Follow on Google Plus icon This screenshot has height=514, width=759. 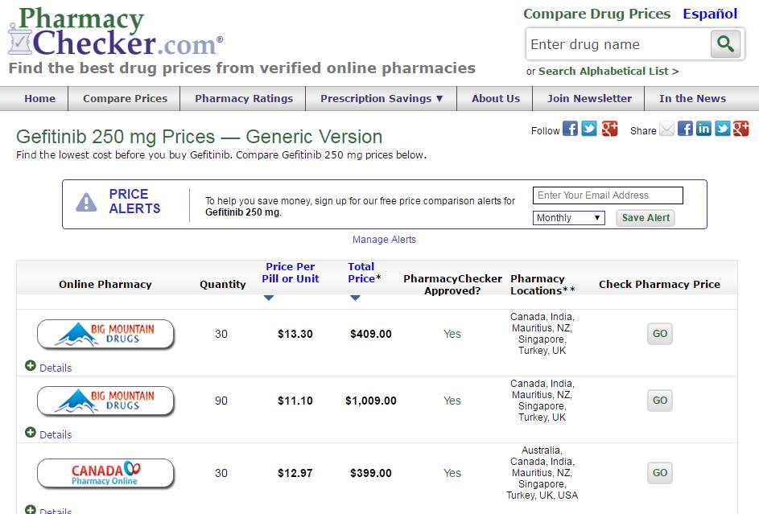point(609,129)
